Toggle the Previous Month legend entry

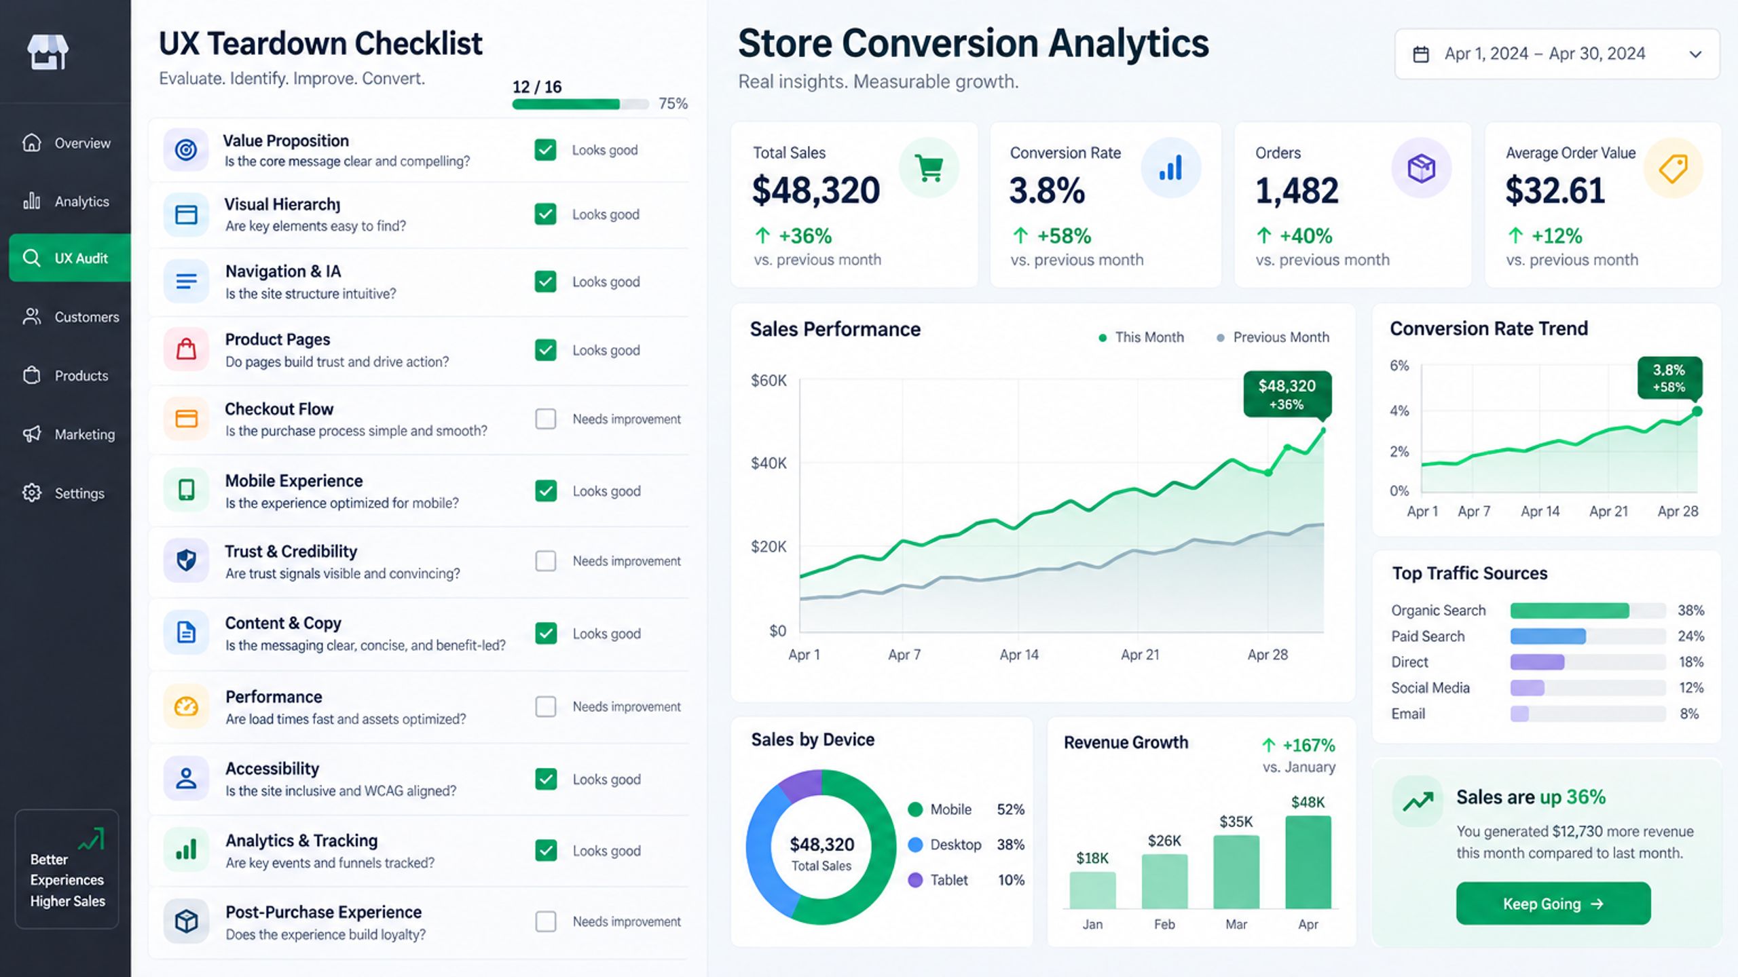pos(1272,337)
